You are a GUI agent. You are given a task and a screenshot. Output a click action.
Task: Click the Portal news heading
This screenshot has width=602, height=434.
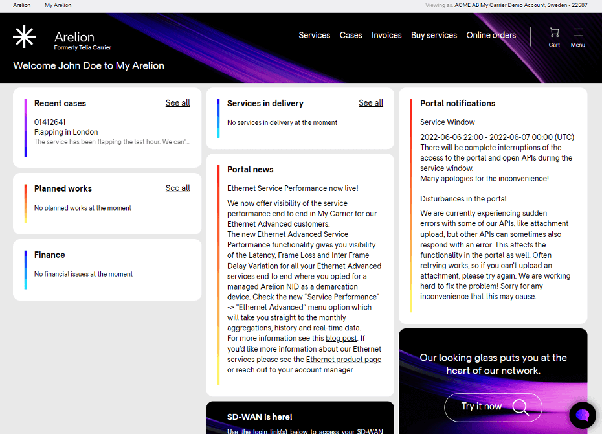pyautogui.click(x=251, y=169)
